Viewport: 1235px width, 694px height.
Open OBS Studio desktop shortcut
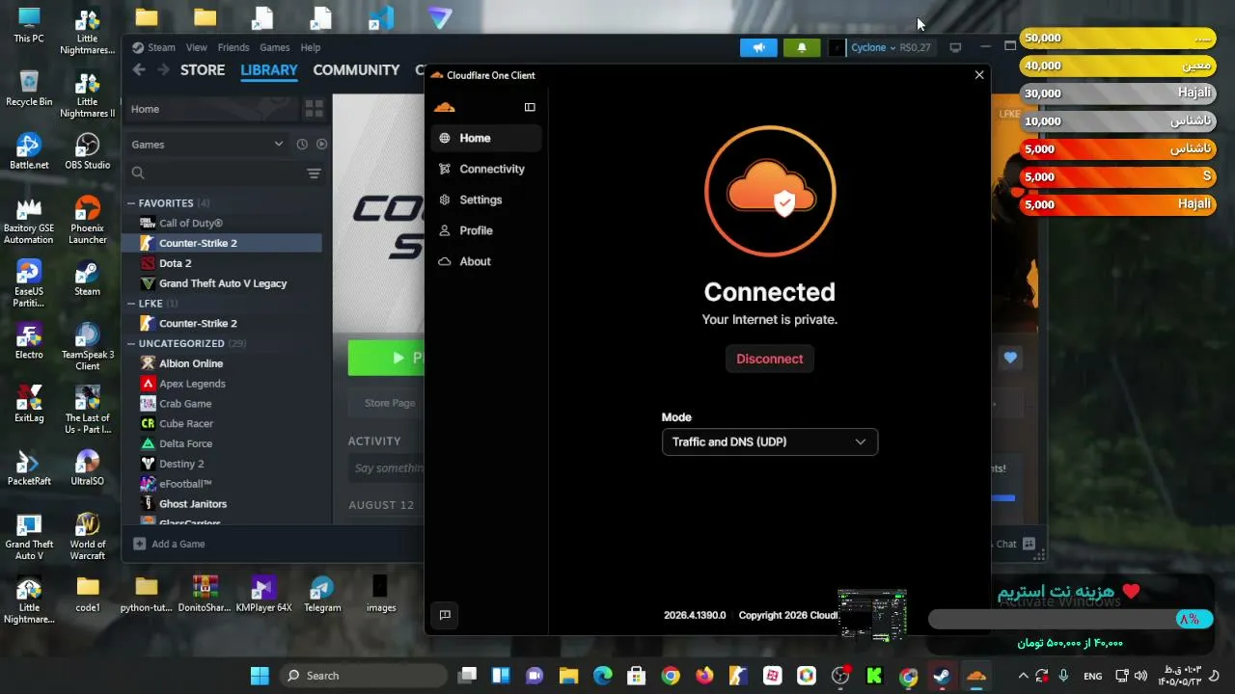tap(87, 150)
